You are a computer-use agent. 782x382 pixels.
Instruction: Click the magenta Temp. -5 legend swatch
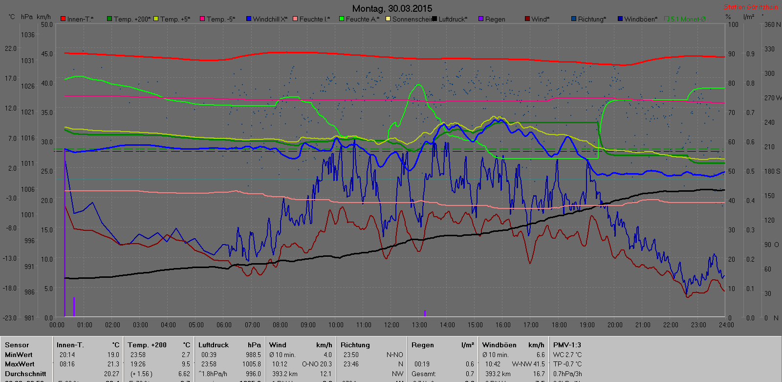pyautogui.click(x=202, y=19)
